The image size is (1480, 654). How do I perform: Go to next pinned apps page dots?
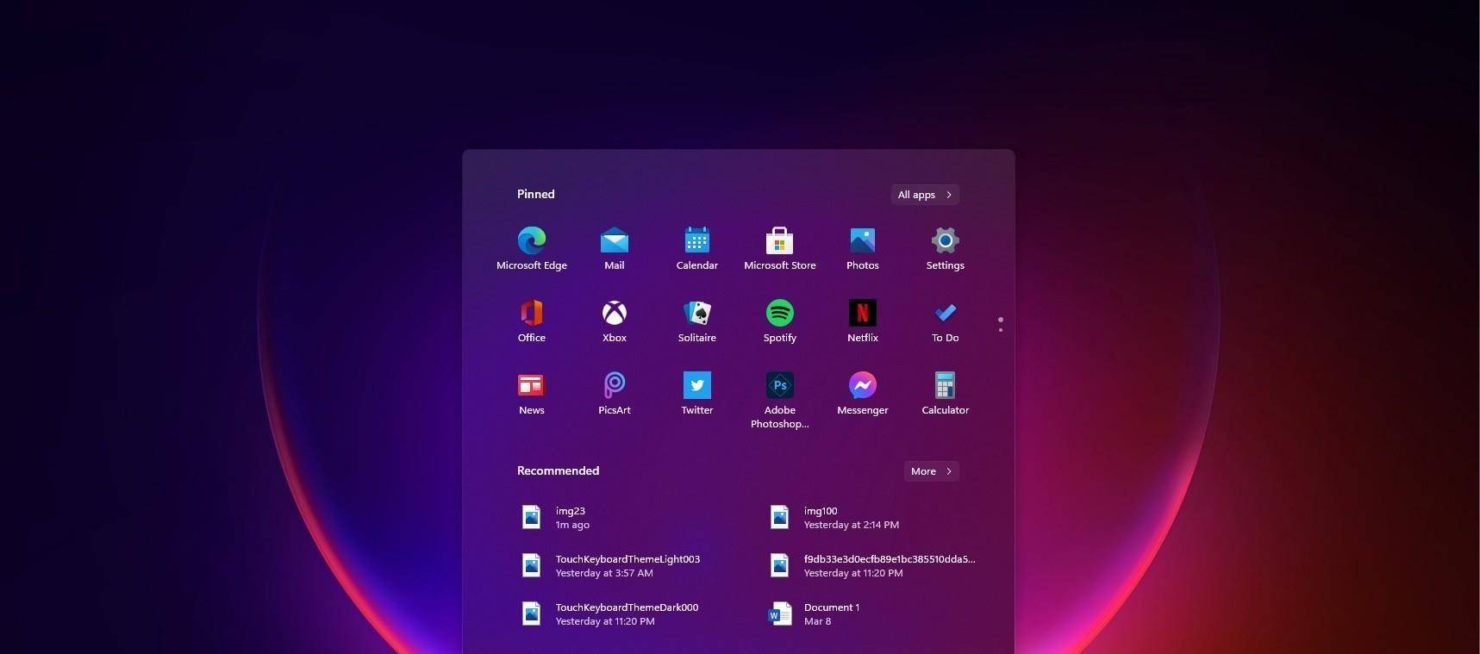point(1001,324)
